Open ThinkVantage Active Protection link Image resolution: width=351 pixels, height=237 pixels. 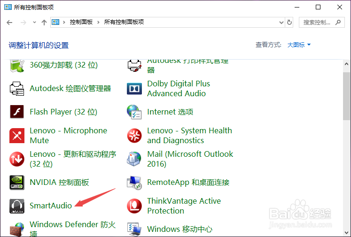[184, 206]
